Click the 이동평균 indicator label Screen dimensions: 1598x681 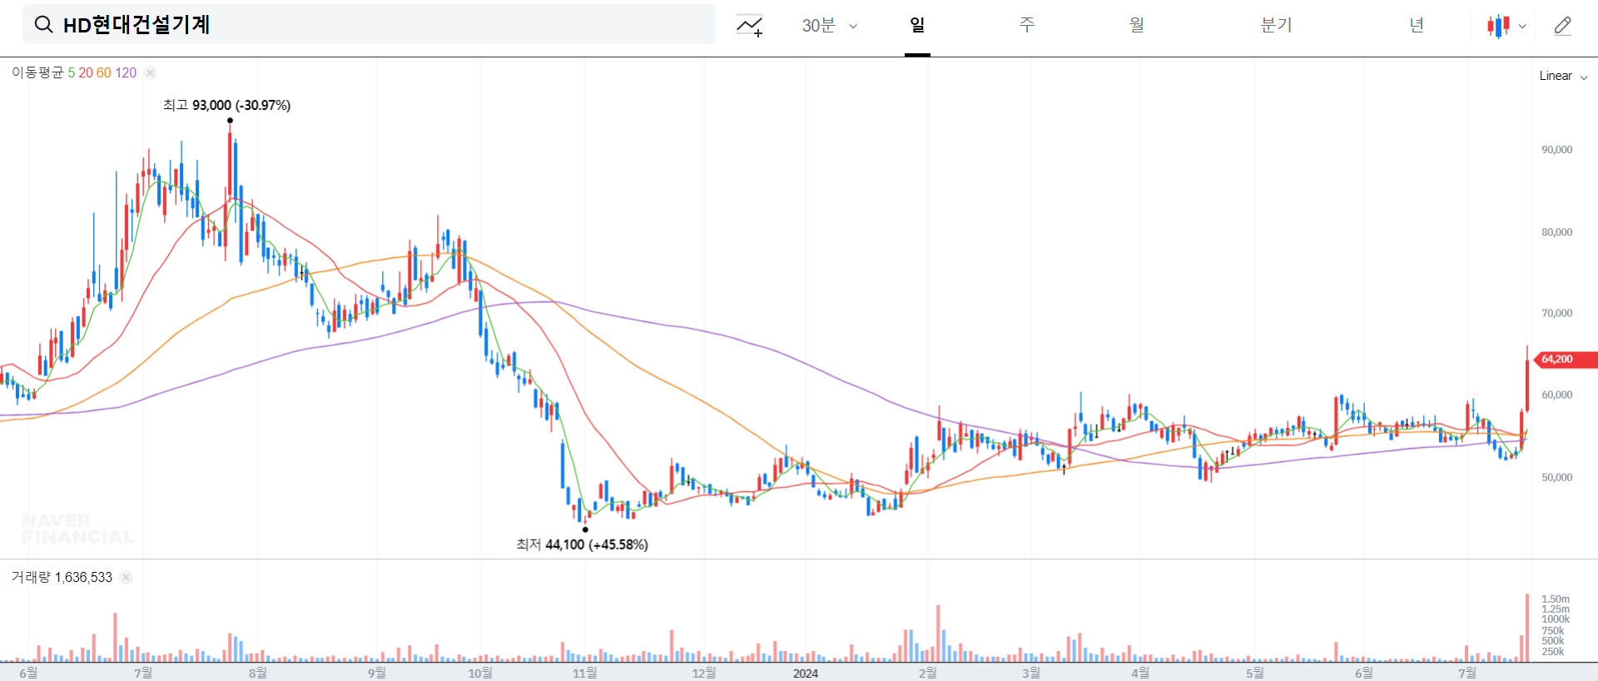[37, 72]
